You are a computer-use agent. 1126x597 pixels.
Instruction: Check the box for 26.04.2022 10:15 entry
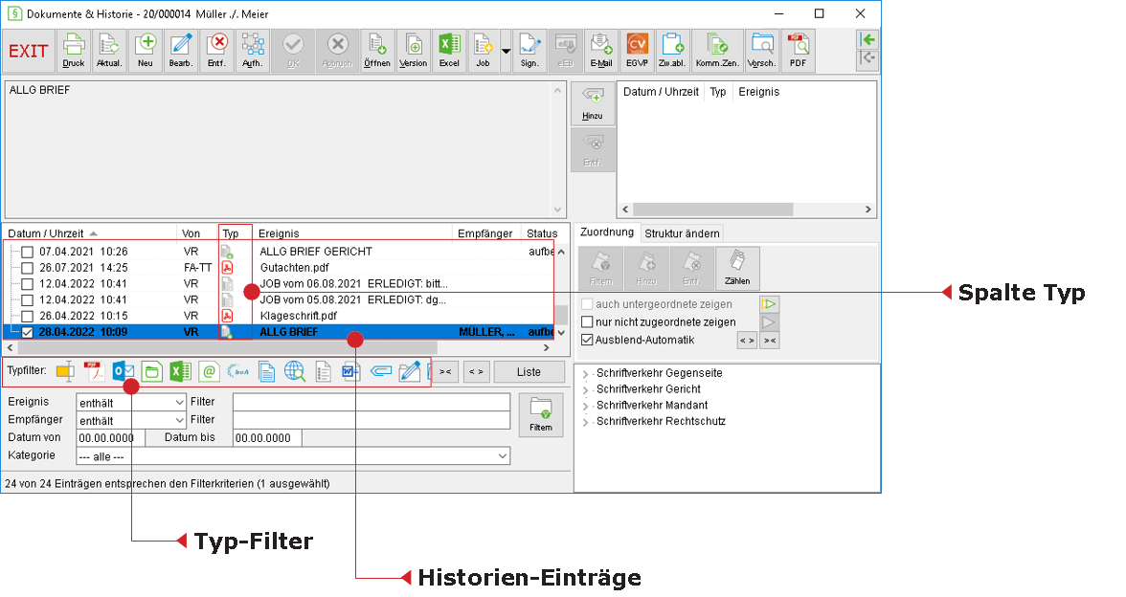pyautogui.click(x=27, y=316)
